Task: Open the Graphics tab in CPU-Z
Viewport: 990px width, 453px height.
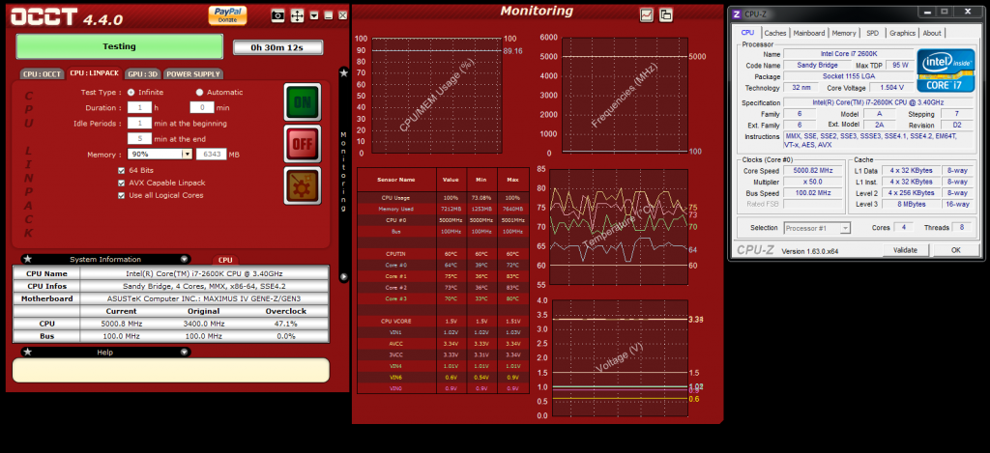Action: pyautogui.click(x=902, y=34)
